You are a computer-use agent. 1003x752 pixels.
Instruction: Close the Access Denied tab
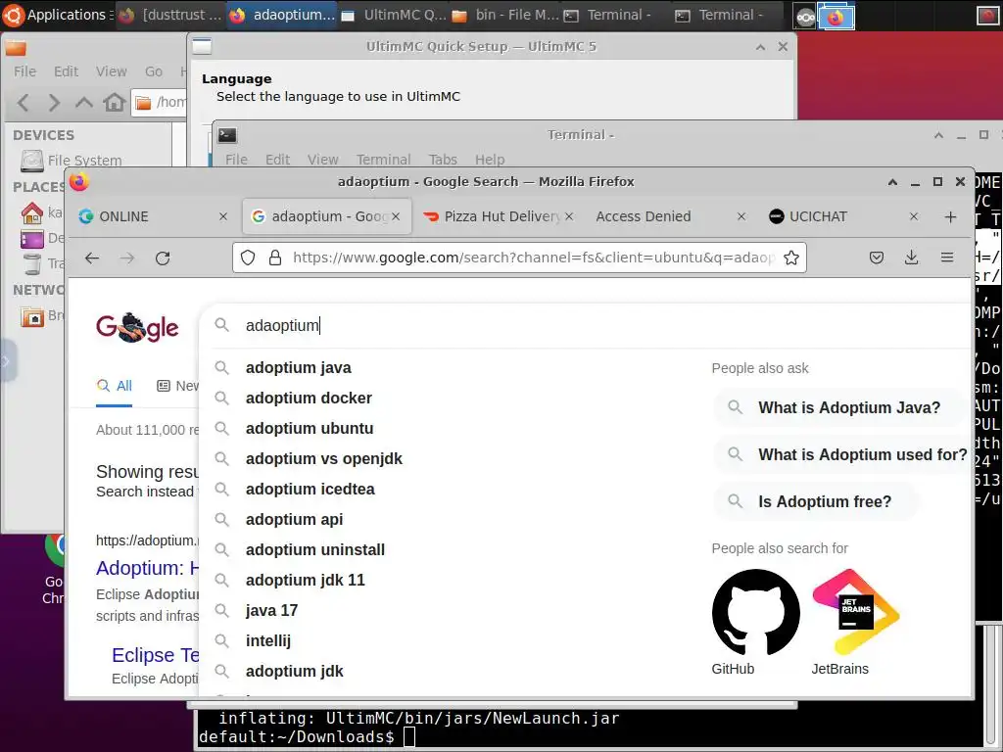741,216
